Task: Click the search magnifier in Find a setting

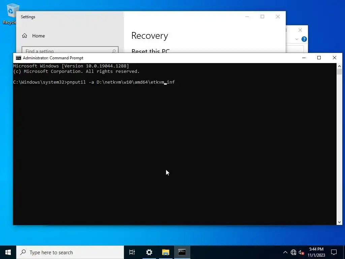Action: tap(114, 51)
